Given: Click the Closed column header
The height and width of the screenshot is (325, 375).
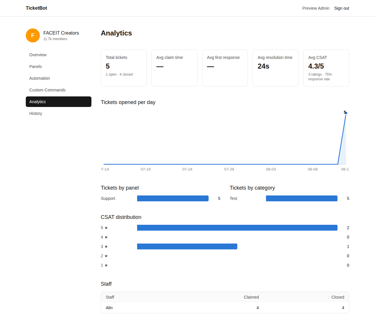Looking at the screenshot, I should tap(338, 297).
